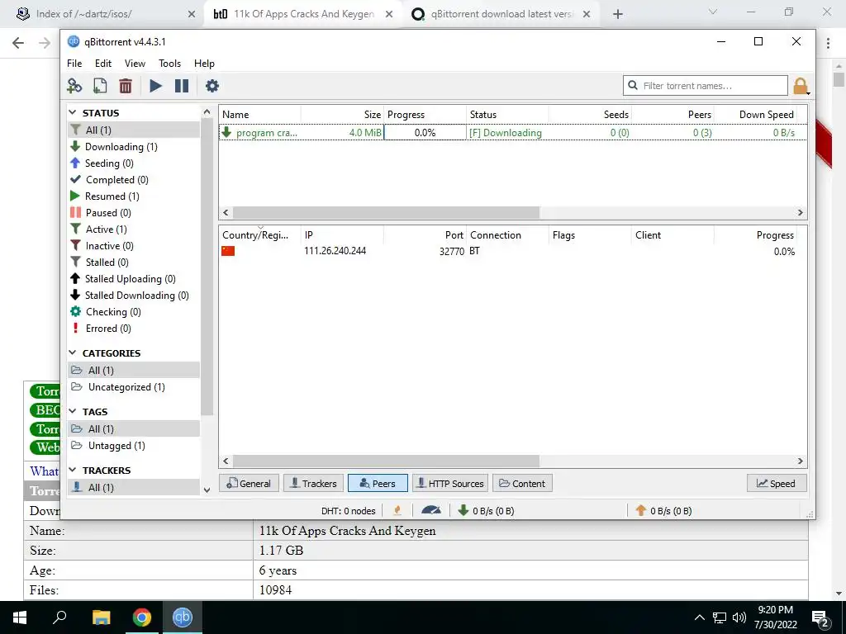Select Checking (0) status filter
The width and height of the screenshot is (846, 634).
tap(134, 312)
